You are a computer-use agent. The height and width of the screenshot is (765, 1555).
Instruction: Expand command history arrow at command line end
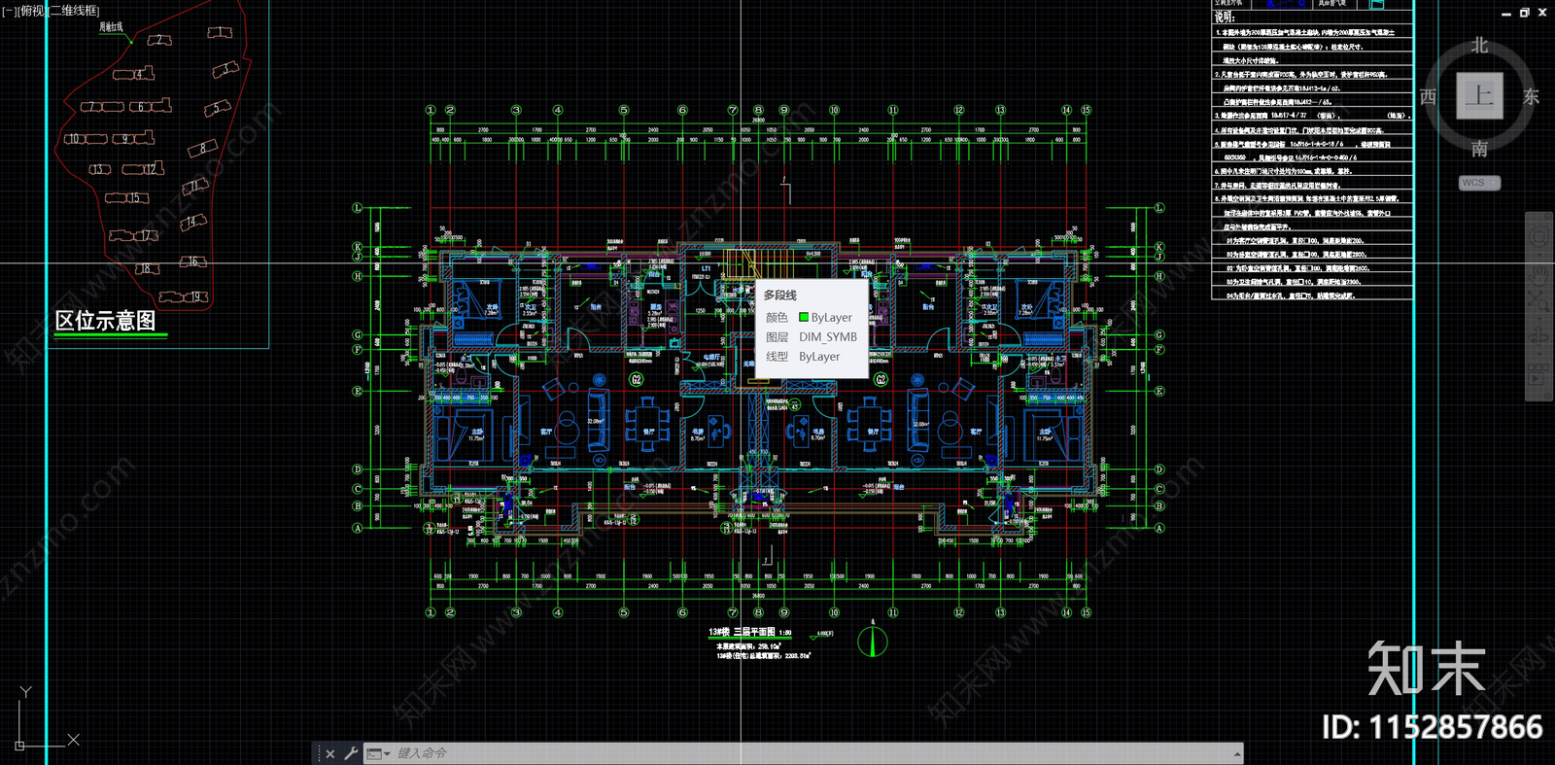pyautogui.click(x=1237, y=753)
